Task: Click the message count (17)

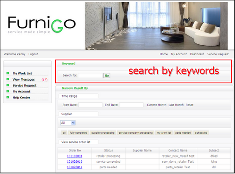Action: pyautogui.click(x=44, y=80)
